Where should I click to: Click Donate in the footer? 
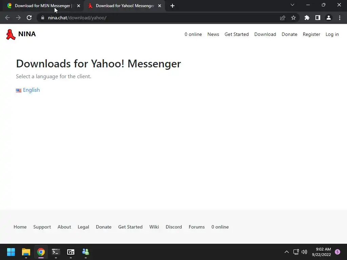pyautogui.click(x=104, y=227)
